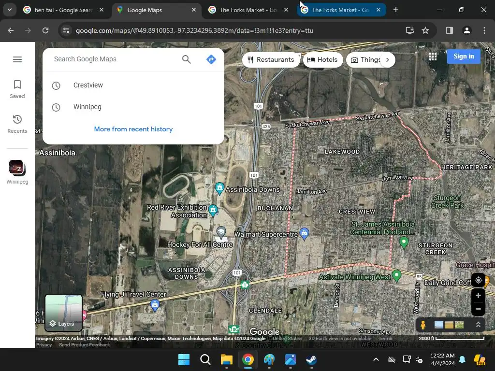Open the Chrome profile menu
The image size is (495, 371).
pos(467,30)
